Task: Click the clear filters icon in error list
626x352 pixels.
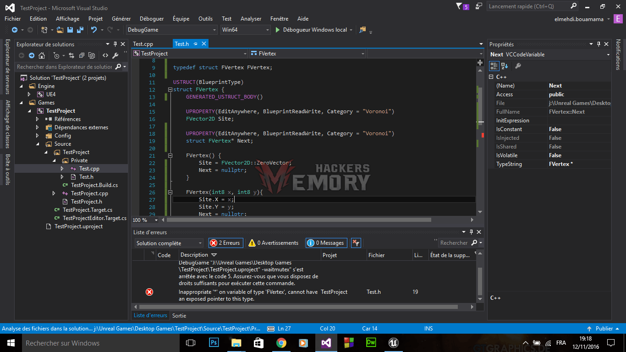Action: click(x=356, y=243)
